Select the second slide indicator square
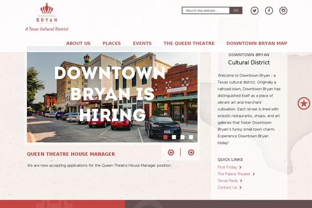The image size is (312, 208). click(174, 137)
